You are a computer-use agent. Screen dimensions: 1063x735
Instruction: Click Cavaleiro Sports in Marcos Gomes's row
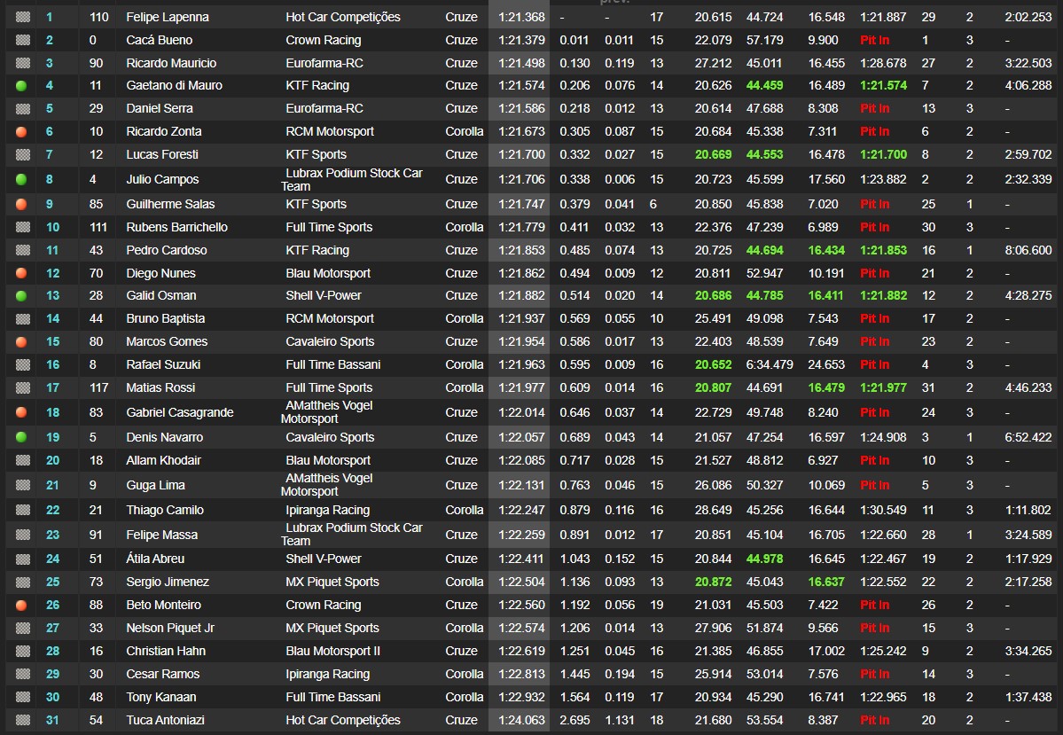pyautogui.click(x=330, y=341)
